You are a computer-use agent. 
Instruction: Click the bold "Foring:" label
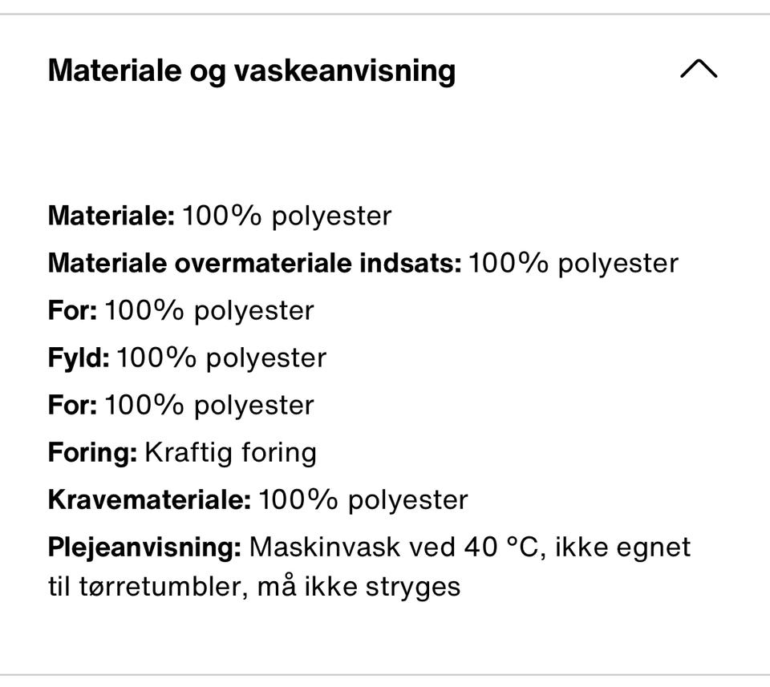(92, 453)
